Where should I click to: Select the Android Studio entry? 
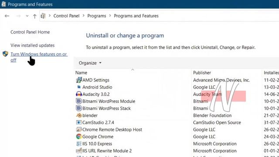point(97,87)
